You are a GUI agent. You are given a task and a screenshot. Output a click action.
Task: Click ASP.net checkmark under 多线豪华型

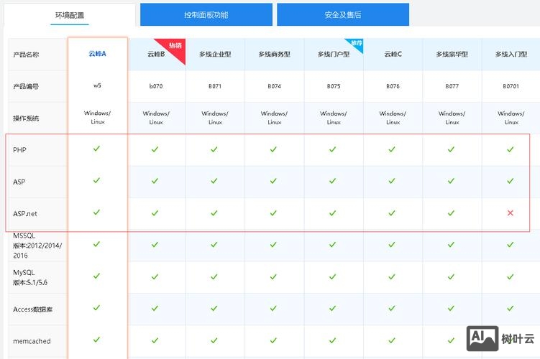451,213
